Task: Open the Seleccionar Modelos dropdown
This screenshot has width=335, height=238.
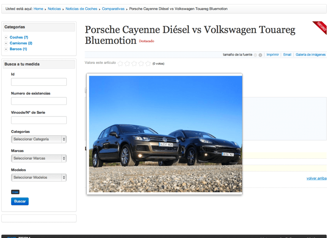Action: tap(39, 178)
